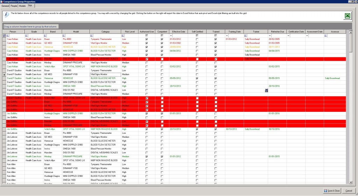This screenshot has width=358, height=196.
Task: Select row header of Cara Holtam Pro 4000 row
Action: (x=4, y=39)
